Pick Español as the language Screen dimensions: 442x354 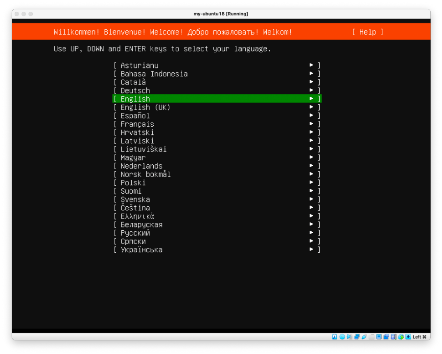click(217, 115)
